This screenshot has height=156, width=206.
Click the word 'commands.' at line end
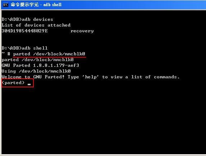tap(167, 77)
